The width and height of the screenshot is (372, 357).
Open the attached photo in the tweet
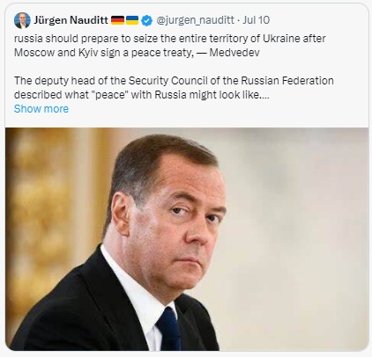187,239
